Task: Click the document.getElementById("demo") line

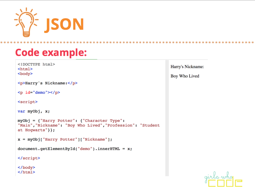Action: [75, 149]
